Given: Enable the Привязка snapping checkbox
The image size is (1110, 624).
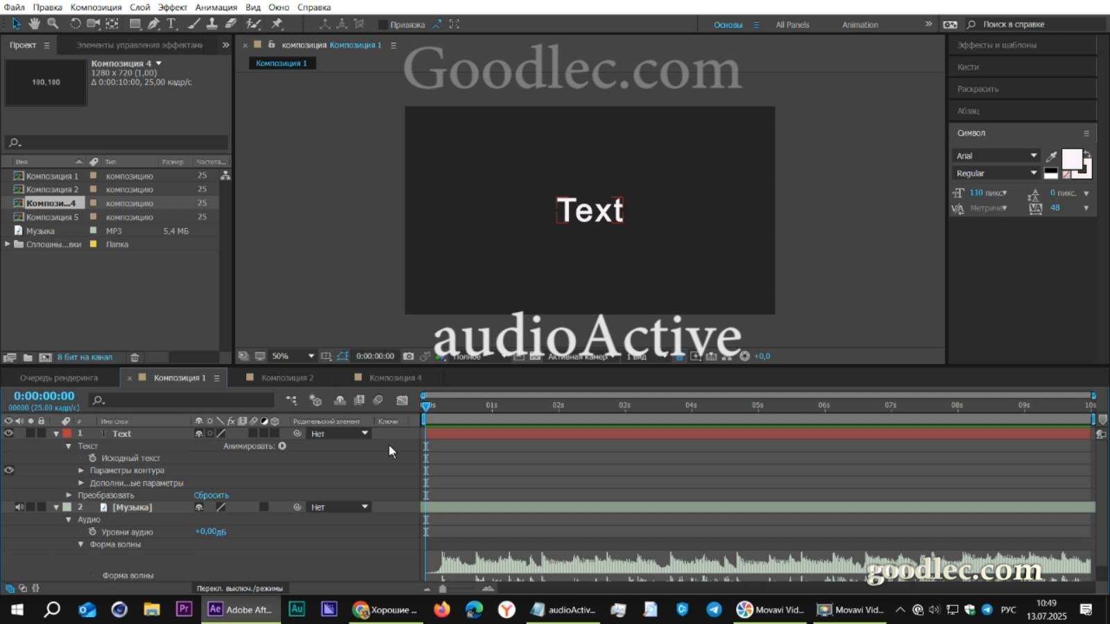Looking at the screenshot, I should click(x=384, y=24).
